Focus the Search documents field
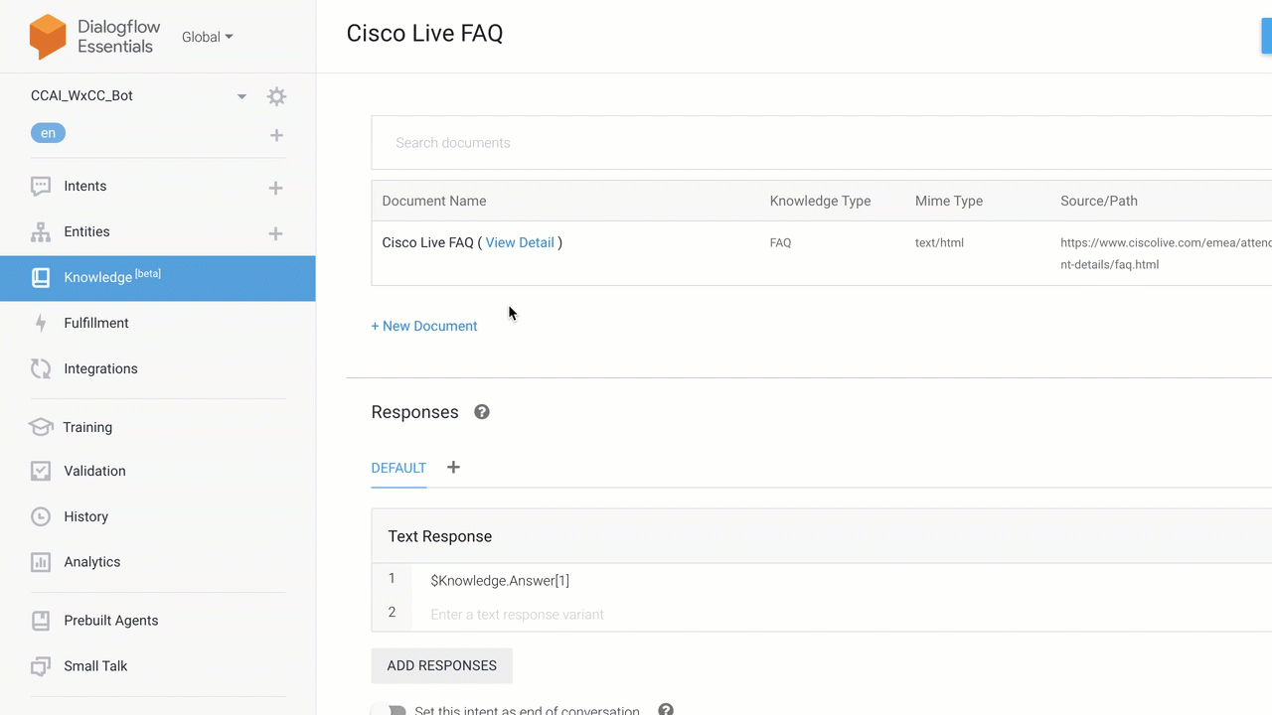 (x=822, y=143)
